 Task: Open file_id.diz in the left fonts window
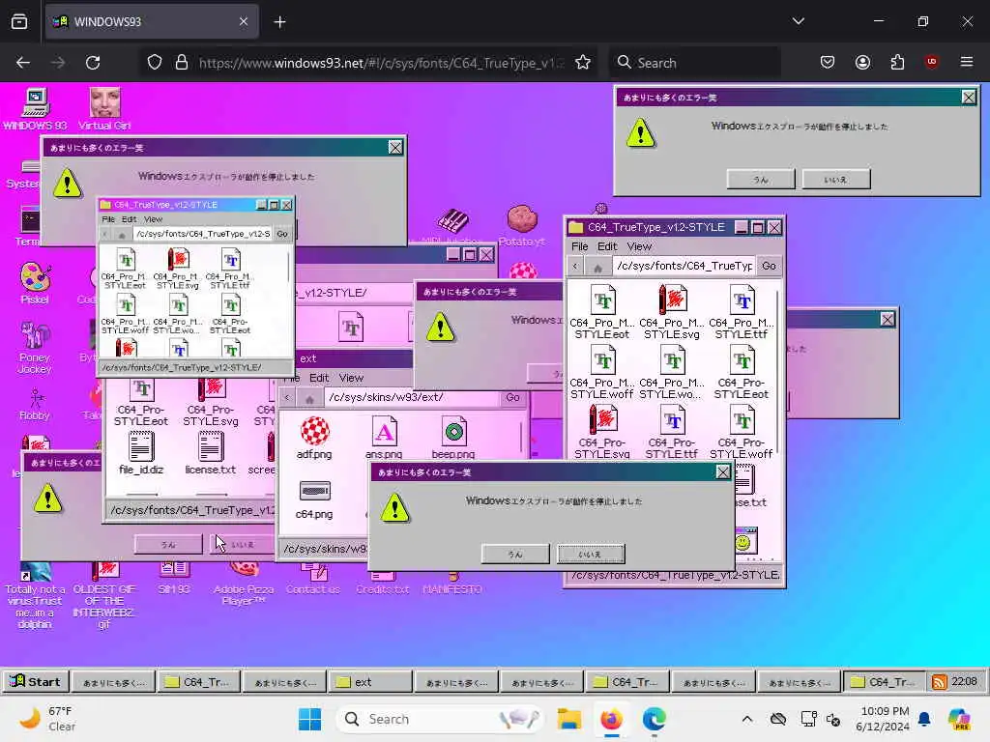pos(141,452)
